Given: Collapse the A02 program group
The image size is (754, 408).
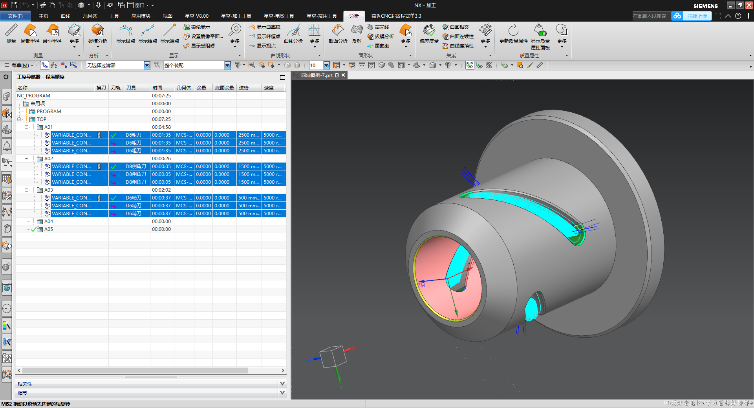Looking at the screenshot, I should (27, 159).
